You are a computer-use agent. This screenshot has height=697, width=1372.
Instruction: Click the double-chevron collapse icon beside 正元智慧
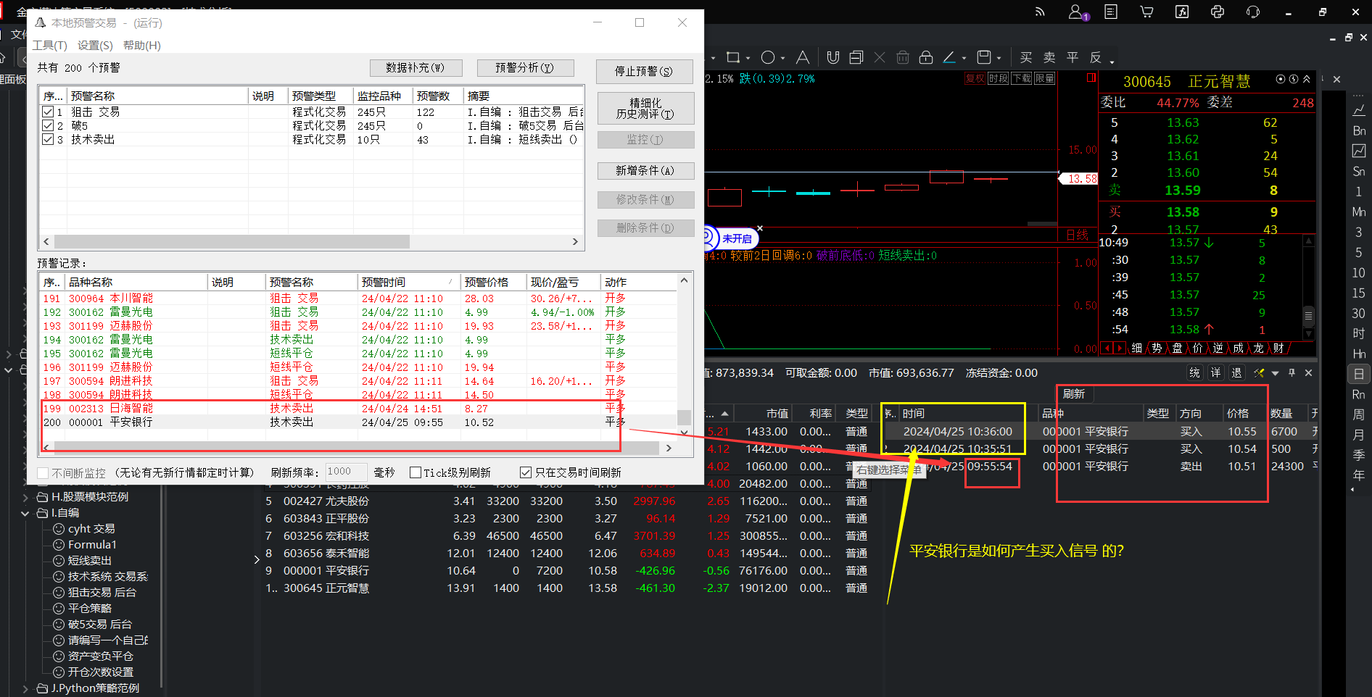[x=1307, y=79]
